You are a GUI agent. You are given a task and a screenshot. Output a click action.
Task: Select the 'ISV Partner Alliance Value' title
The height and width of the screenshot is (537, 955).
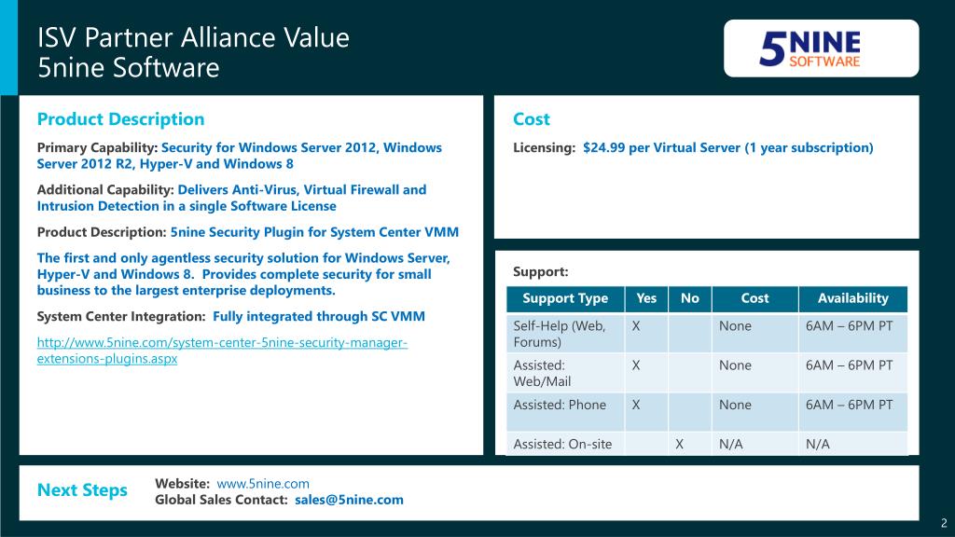[194, 37]
